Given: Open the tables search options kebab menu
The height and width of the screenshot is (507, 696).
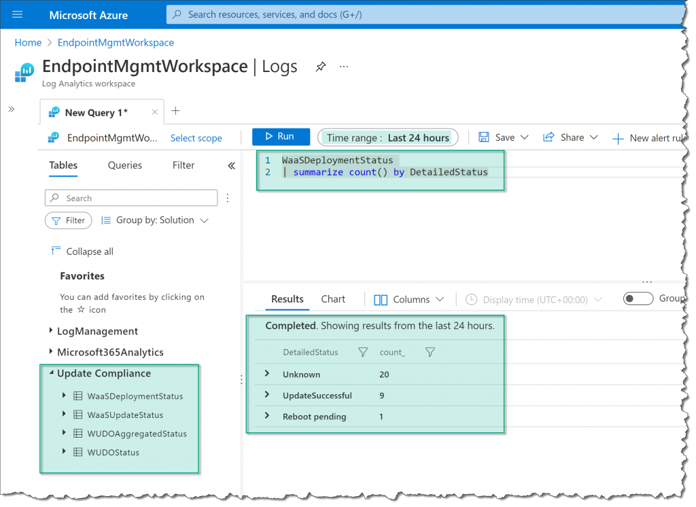Looking at the screenshot, I should click(x=227, y=198).
